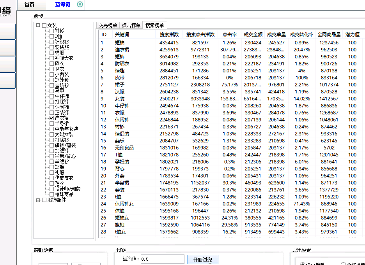The width and height of the screenshot is (365, 265).
Task: Check the 女装 category checkbox
Action: [44, 25]
